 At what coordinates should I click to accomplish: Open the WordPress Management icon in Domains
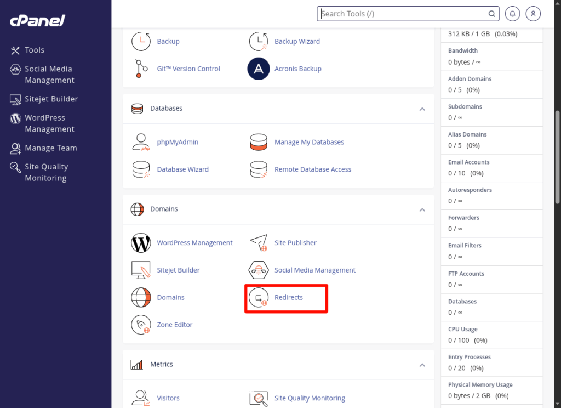141,243
